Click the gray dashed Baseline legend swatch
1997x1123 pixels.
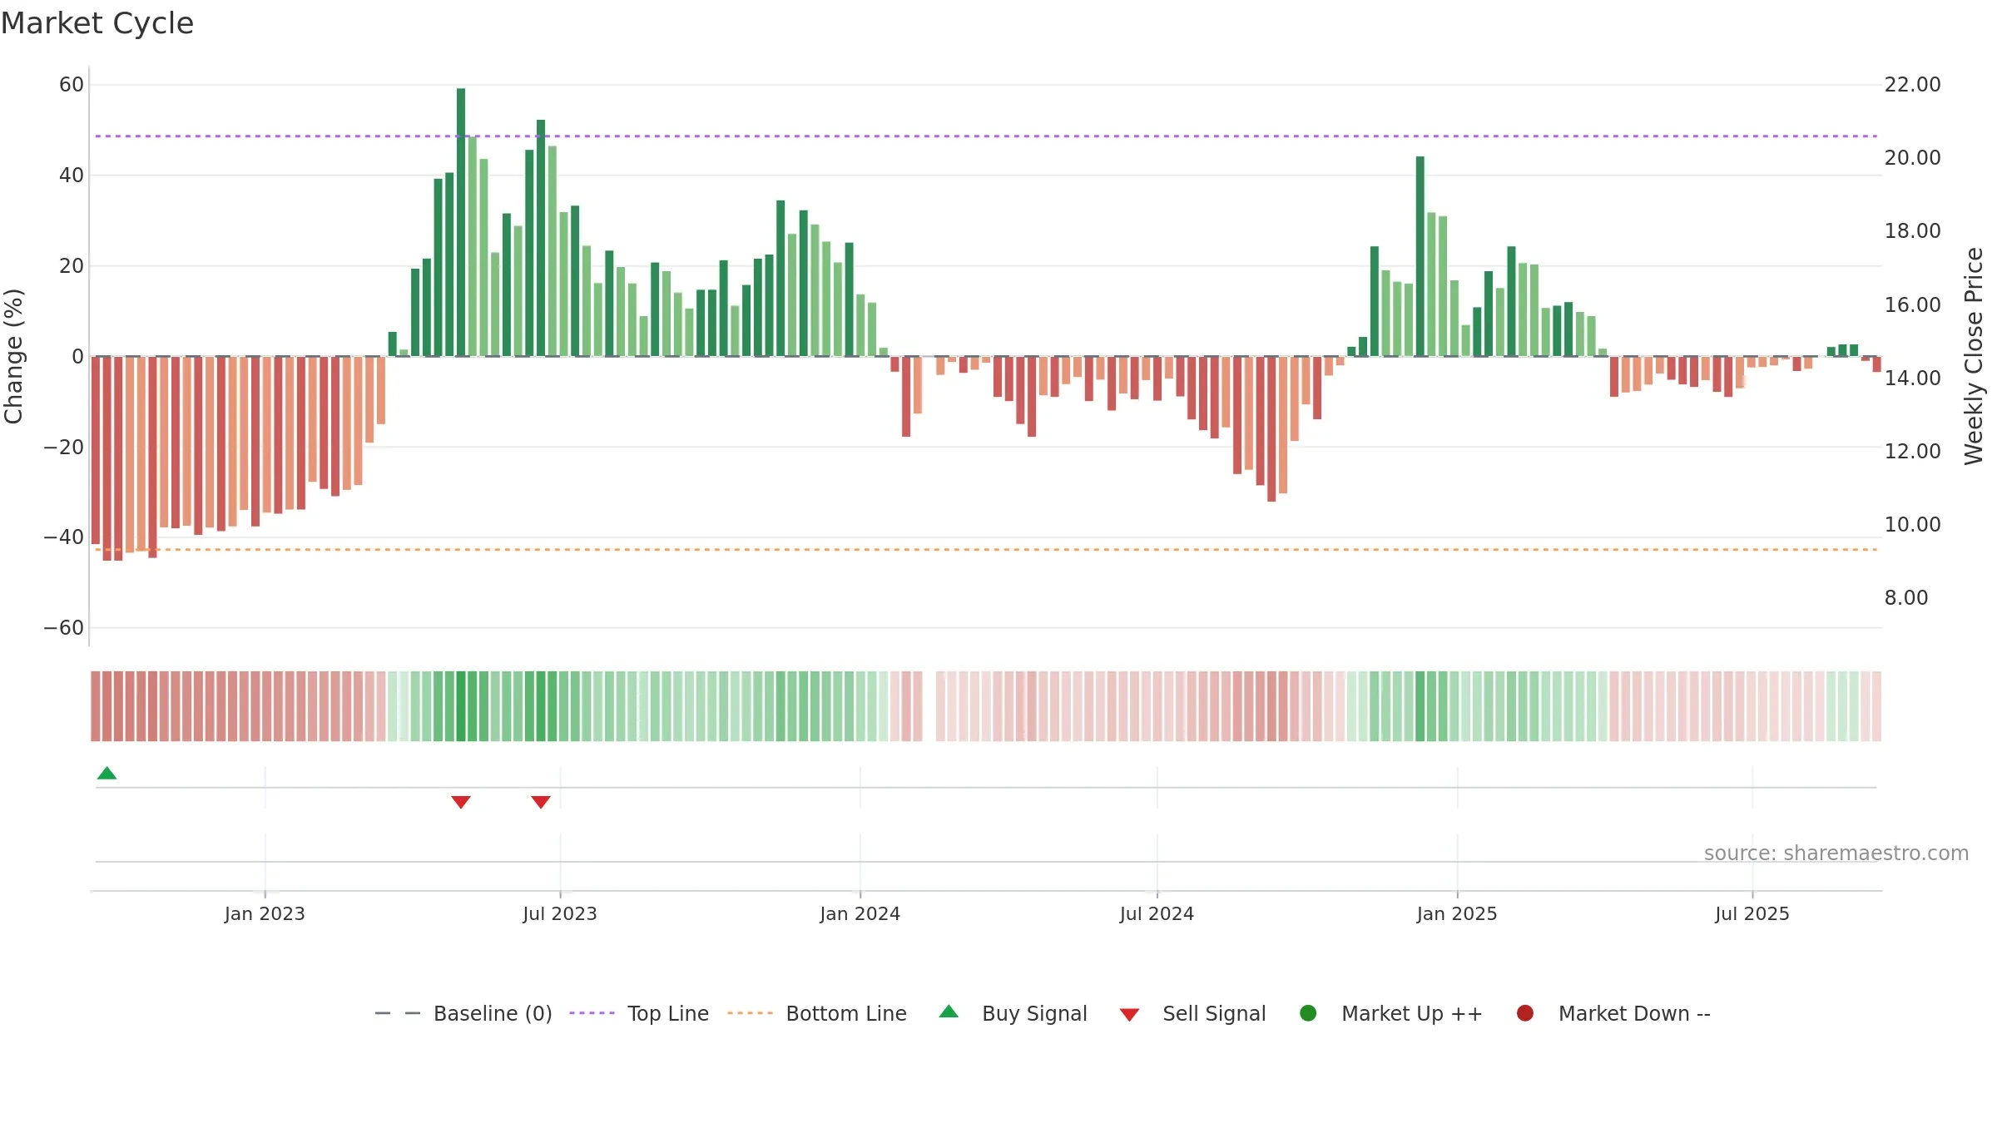(398, 1013)
